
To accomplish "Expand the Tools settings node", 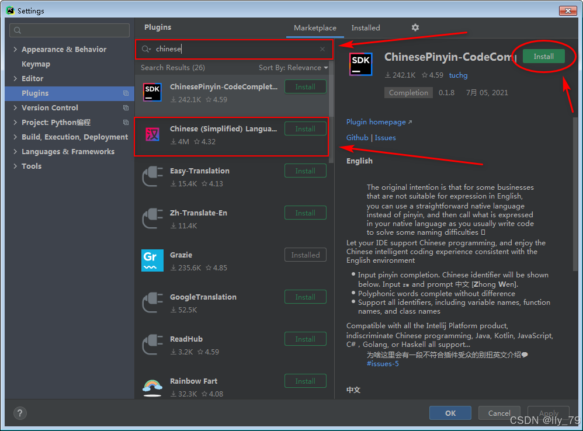I will (15, 166).
